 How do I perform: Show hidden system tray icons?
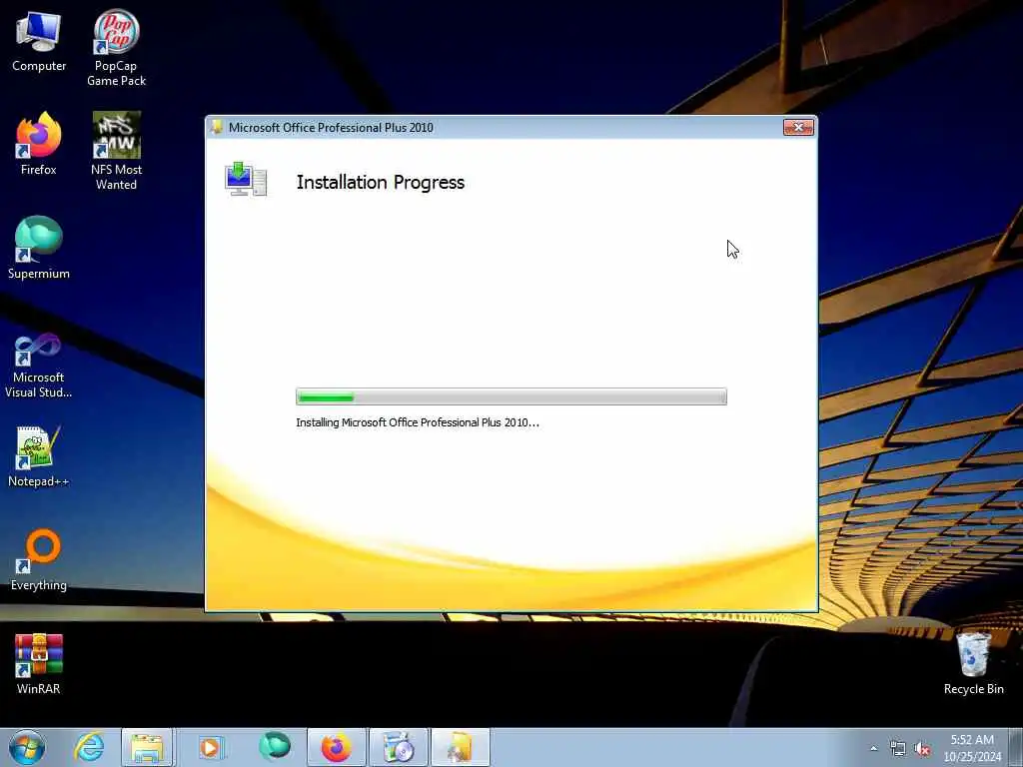click(x=873, y=748)
